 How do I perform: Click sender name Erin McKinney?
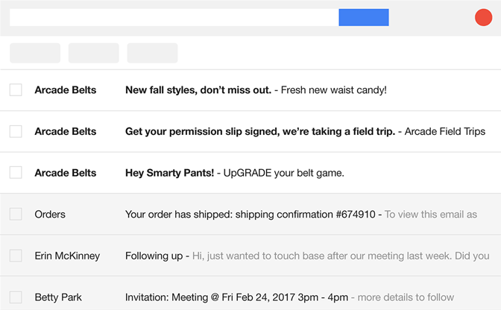[x=67, y=256]
